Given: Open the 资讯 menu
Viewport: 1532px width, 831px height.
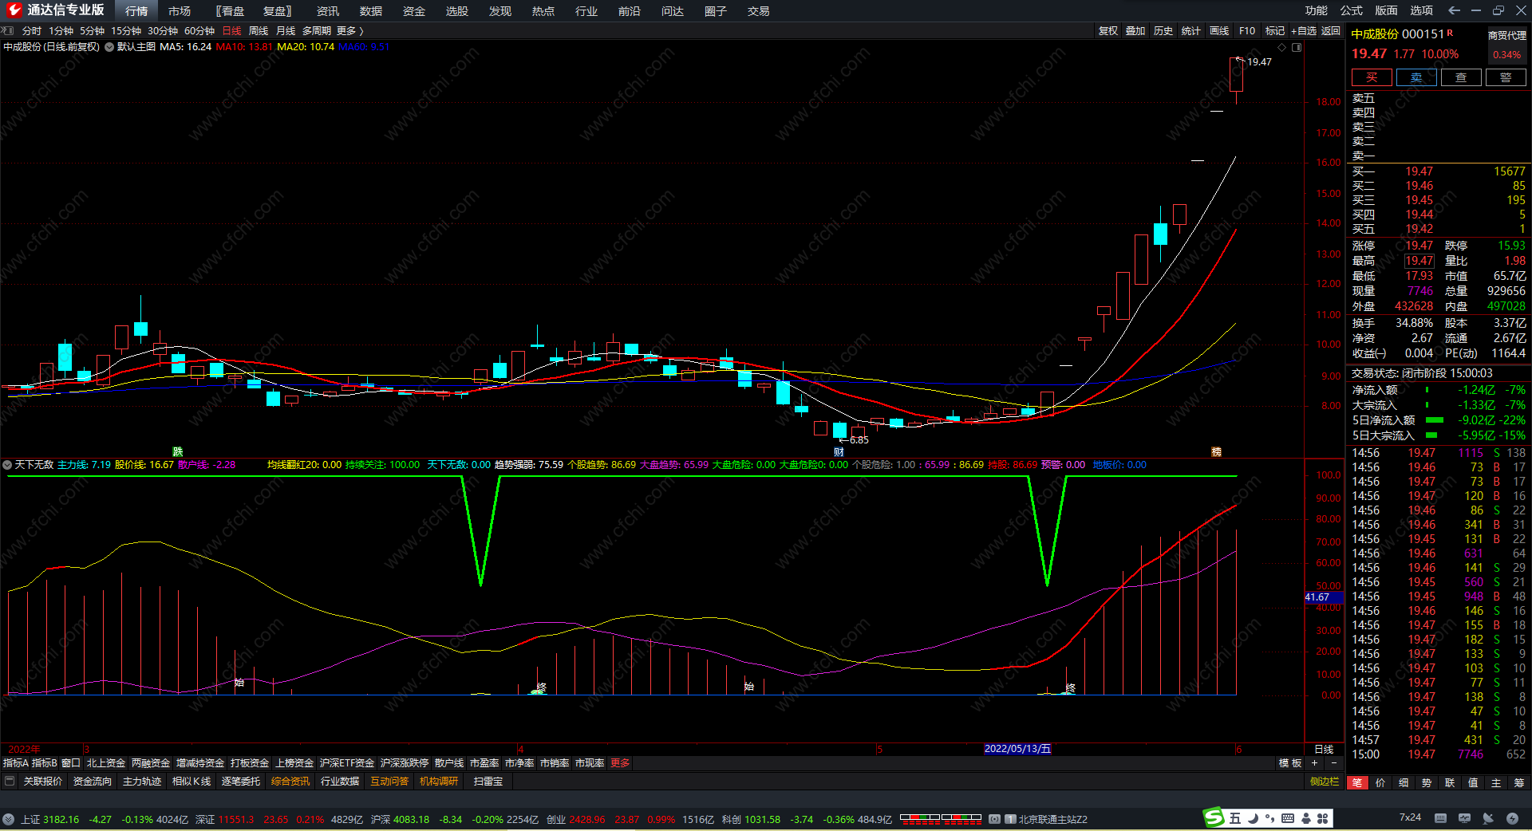Looking at the screenshot, I should coord(328,11).
